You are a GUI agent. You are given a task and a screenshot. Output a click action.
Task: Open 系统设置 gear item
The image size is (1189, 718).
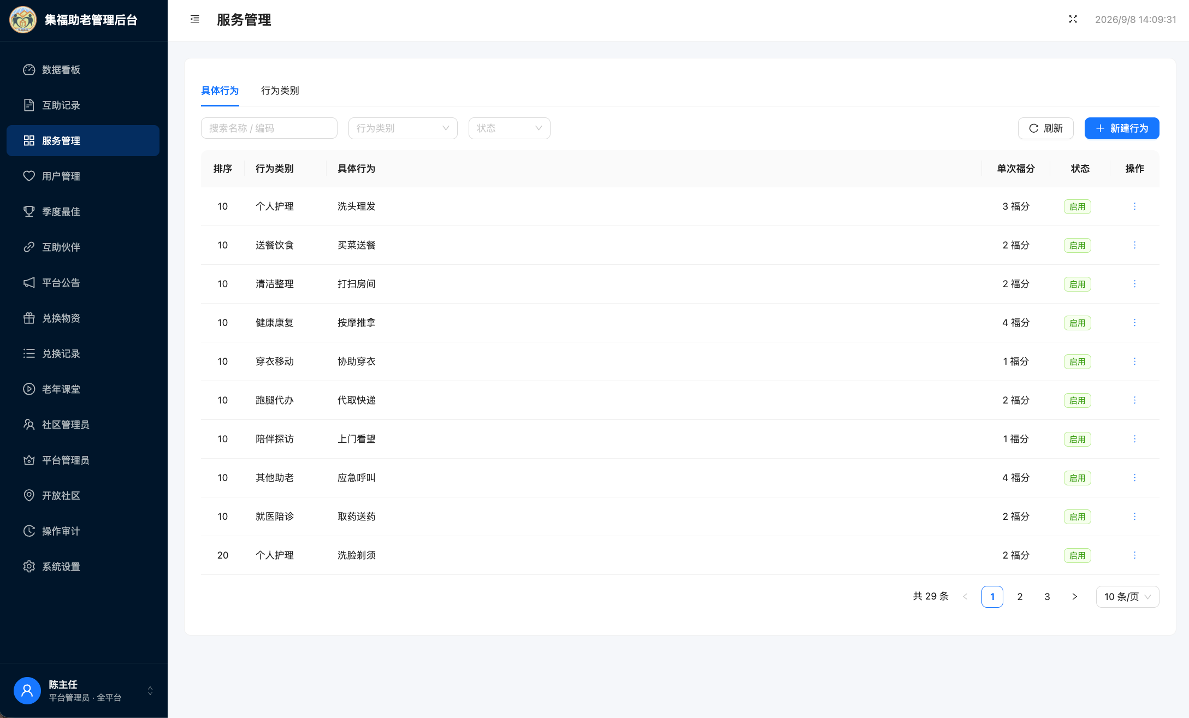(83, 567)
